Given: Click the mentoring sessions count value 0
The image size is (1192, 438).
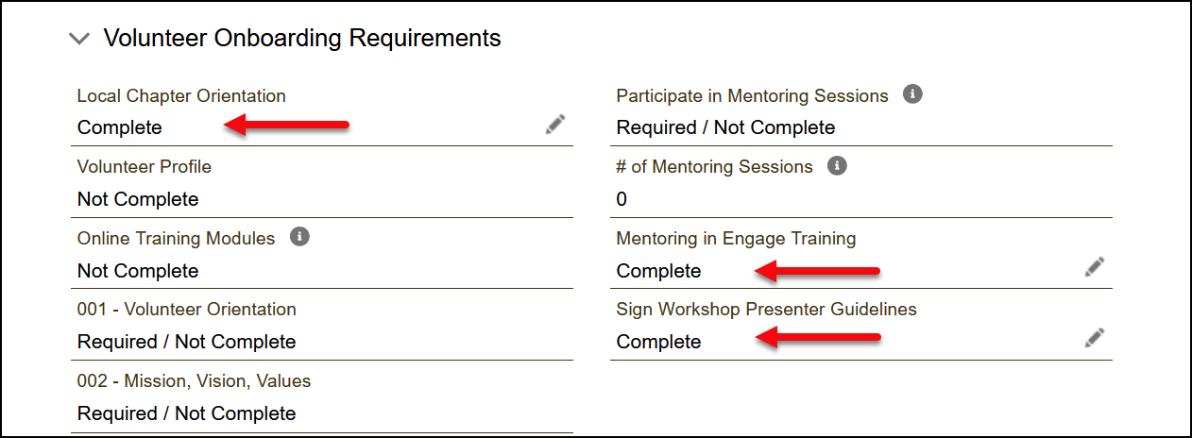Looking at the screenshot, I should [x=622, y=199].
